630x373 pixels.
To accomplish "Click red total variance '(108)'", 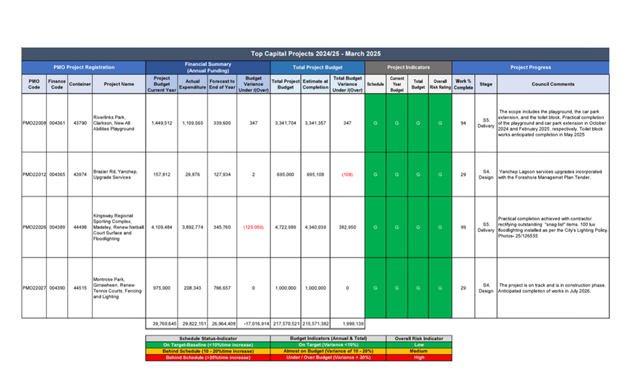I will point(347,174).
